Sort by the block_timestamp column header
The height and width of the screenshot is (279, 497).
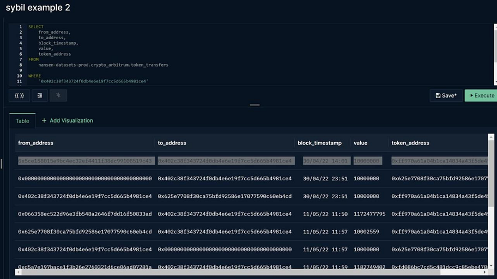point(319,143)
